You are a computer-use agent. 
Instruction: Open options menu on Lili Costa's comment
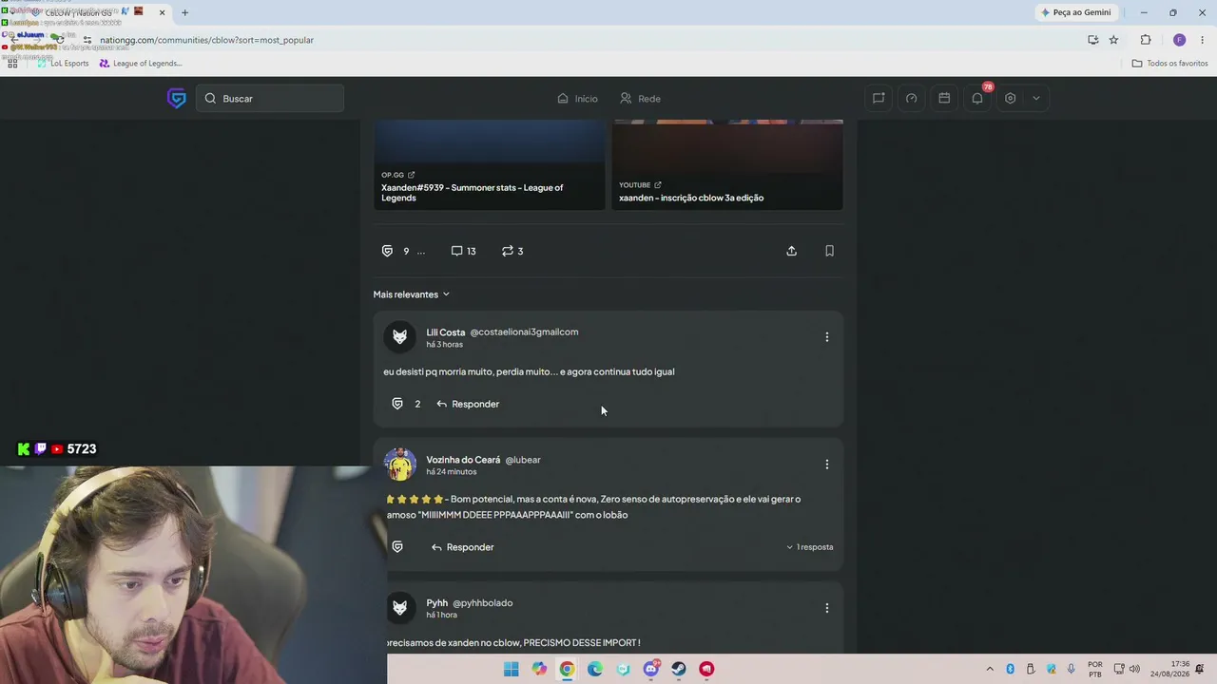coord(827,336)
